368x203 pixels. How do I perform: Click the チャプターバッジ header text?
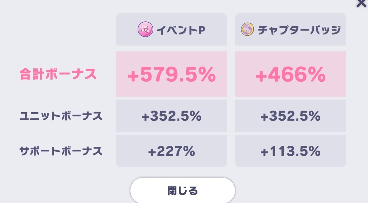tap(299, 30)
